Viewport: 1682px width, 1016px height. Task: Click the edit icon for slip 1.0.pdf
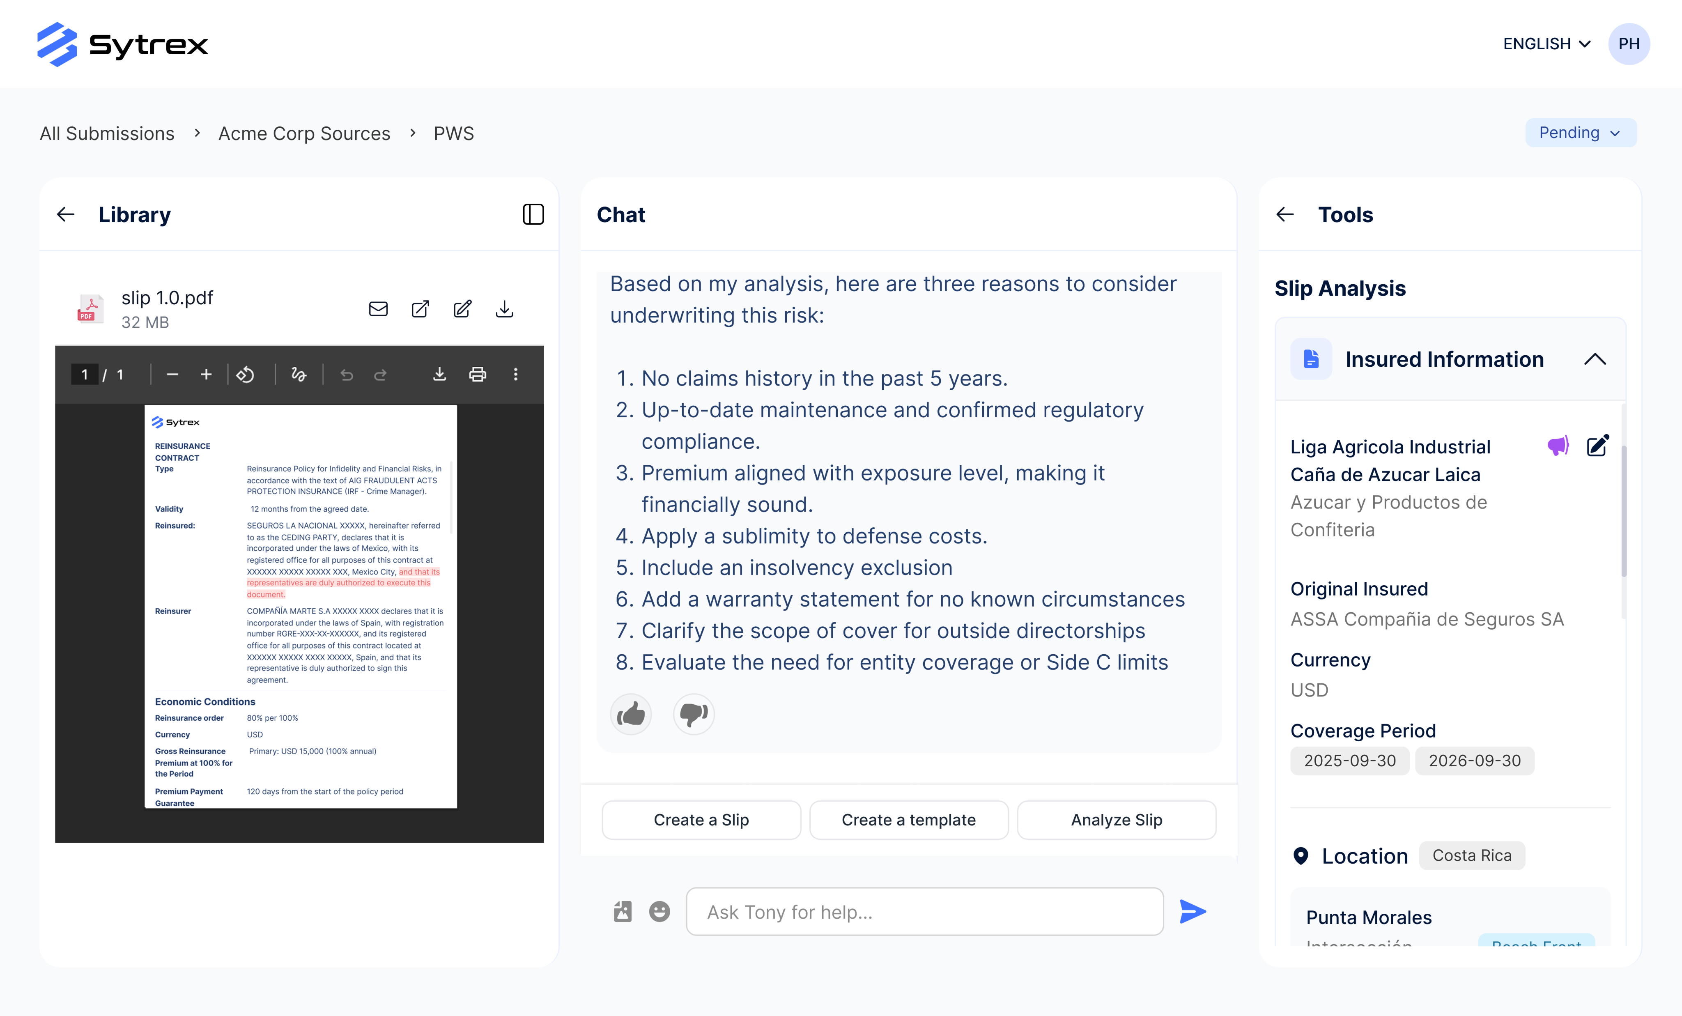(x=462, y=309)
